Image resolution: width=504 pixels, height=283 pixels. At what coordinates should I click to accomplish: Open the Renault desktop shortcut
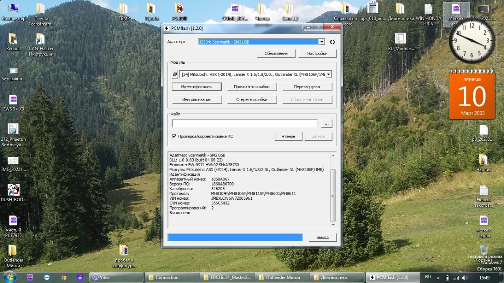[13, 40]
